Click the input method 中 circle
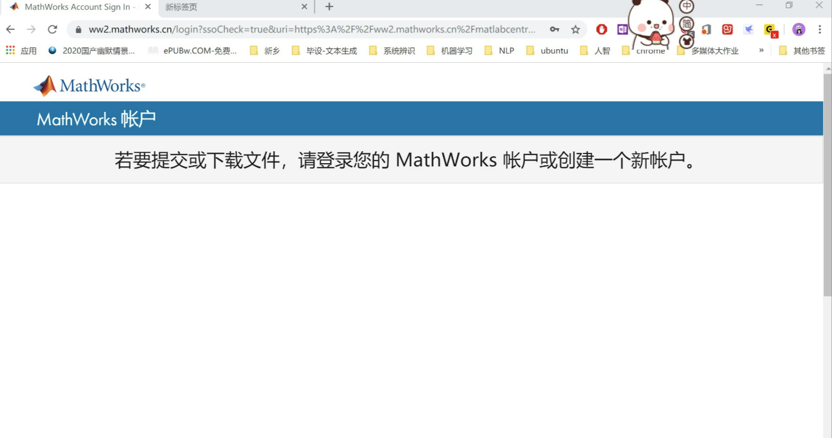 pos(687,6)
